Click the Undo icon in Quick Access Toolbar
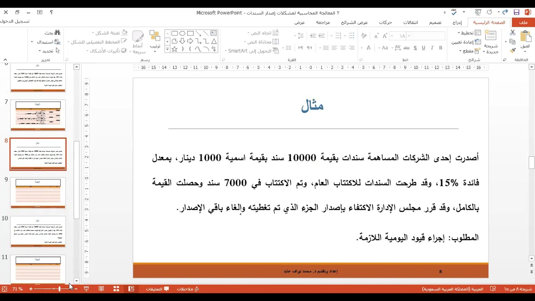 point(505,13)
